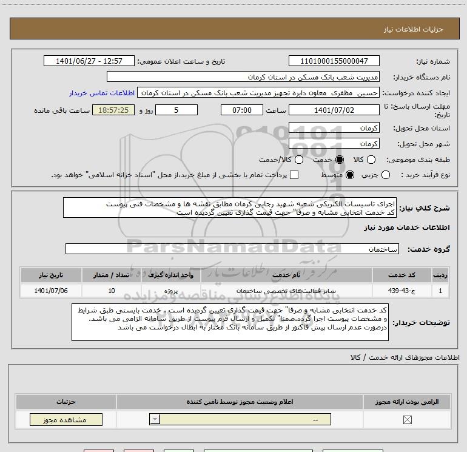Click the نام خدمت column header
Viewport: 467px width, 452px height.
point(286,275)
